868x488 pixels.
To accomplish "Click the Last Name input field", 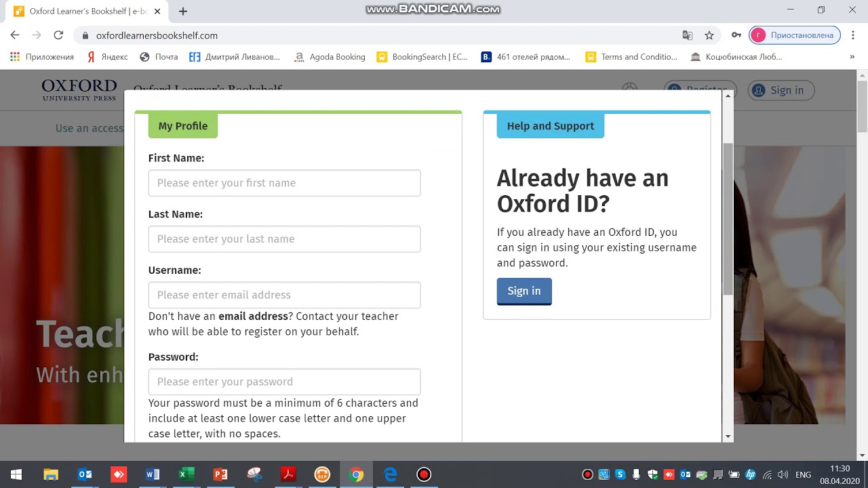I will click(x=284, y=239).
